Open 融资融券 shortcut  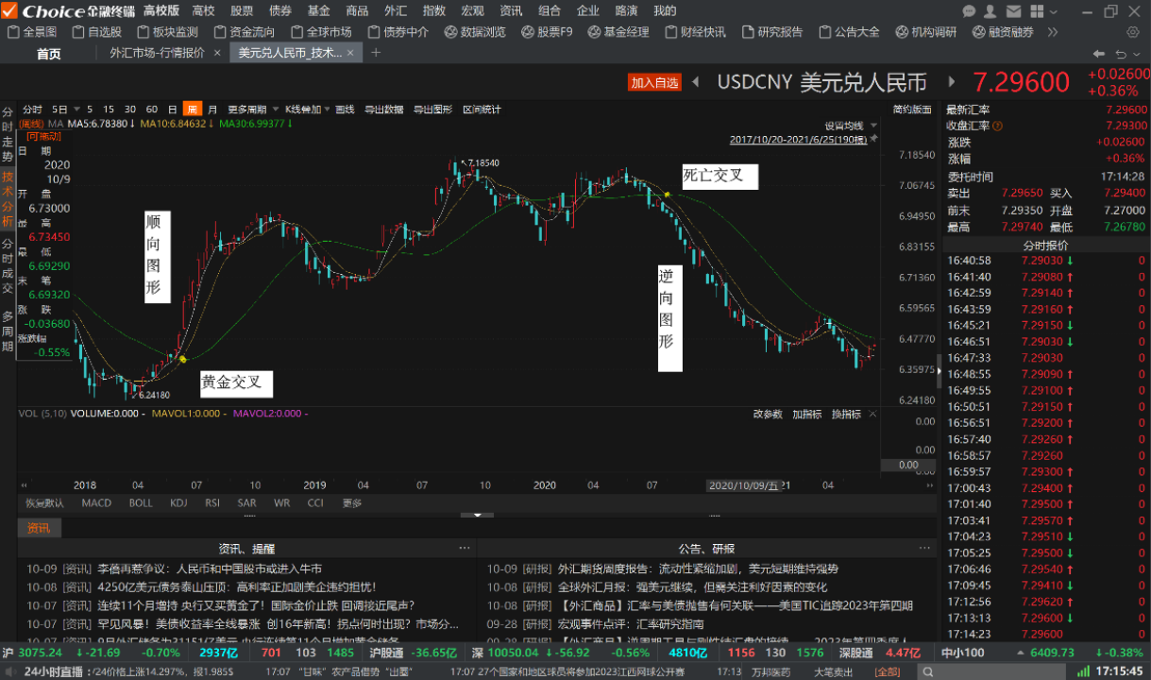pyautogui.click(x=1003, y=32)
